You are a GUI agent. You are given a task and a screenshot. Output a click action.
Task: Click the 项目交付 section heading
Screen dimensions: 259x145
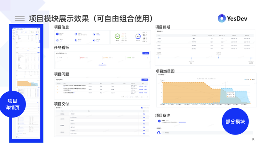point(62,104)
